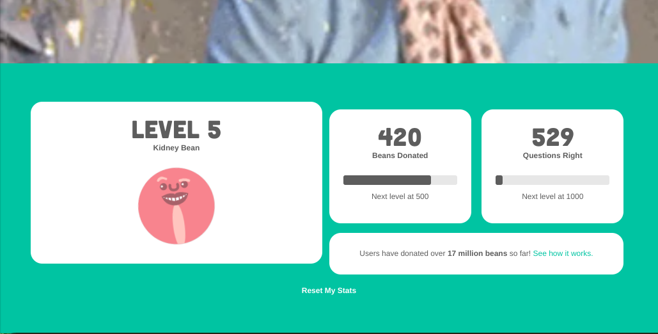Click the bean character's smiling mouth
This screenshot has width=658, height=334.
175,198
